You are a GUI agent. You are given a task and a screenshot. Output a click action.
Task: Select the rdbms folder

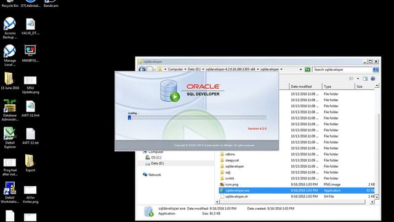[x=230, y=154]
